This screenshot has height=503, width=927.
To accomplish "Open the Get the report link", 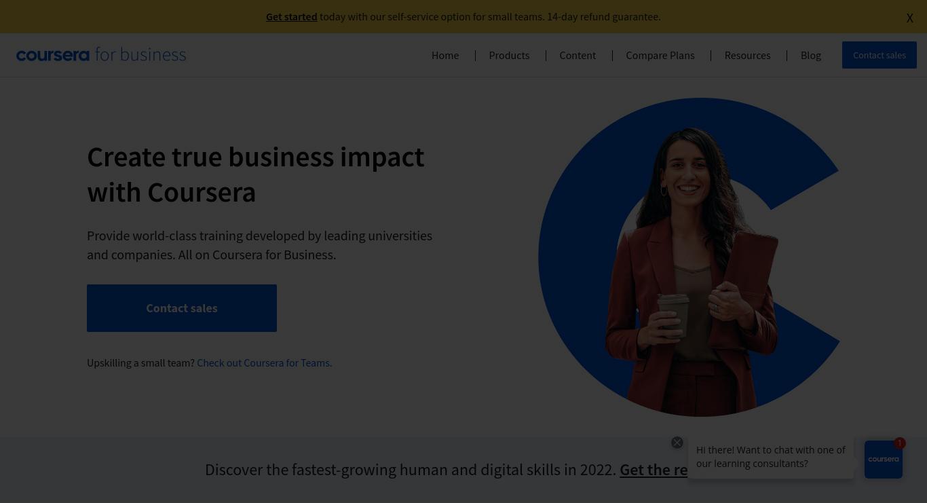I will (654, 470).
